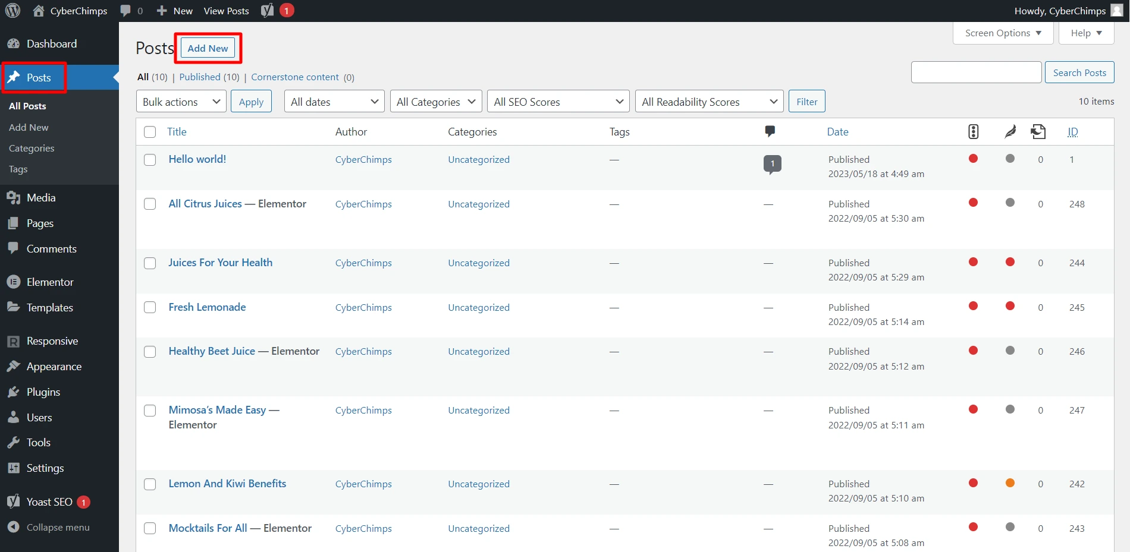Click the Search Posts button

(x=1079, y=72)
